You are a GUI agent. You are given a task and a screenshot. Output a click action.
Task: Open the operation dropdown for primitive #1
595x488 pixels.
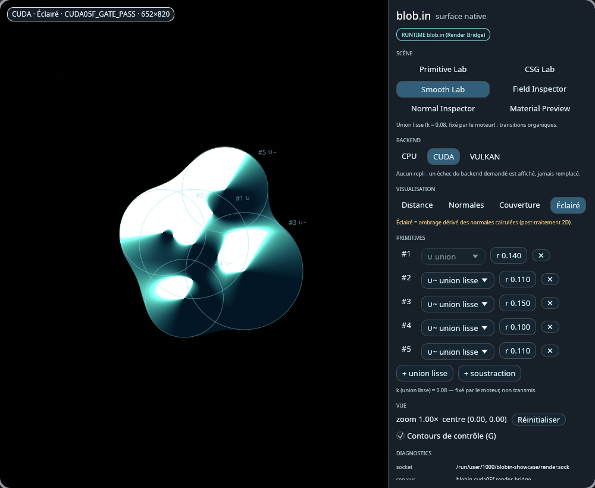(453, 256)
